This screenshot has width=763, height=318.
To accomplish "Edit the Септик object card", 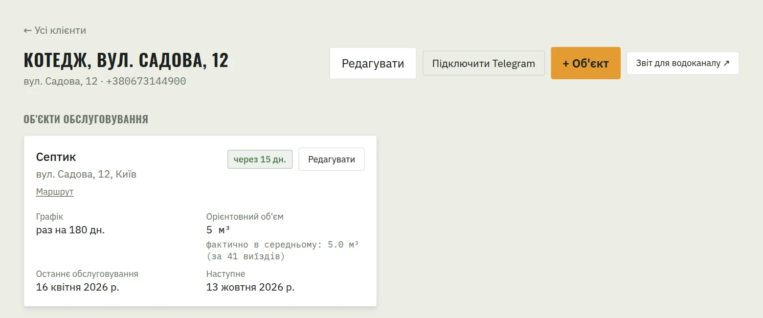I will [332, 159].
